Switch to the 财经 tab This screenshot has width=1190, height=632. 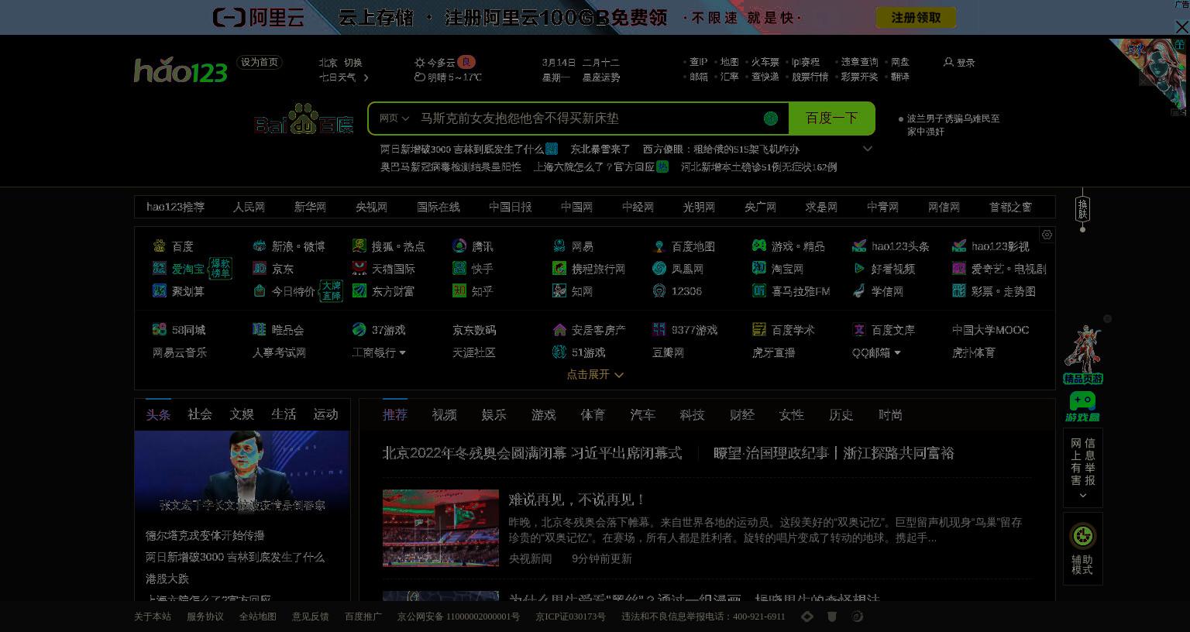pos(742,415)
